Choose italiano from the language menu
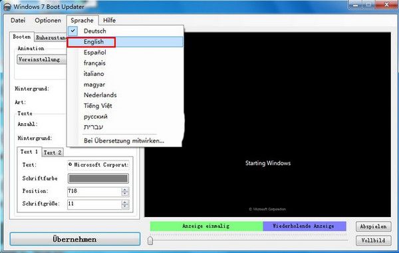The image size is (399, 253). click(x=125, y=74)
